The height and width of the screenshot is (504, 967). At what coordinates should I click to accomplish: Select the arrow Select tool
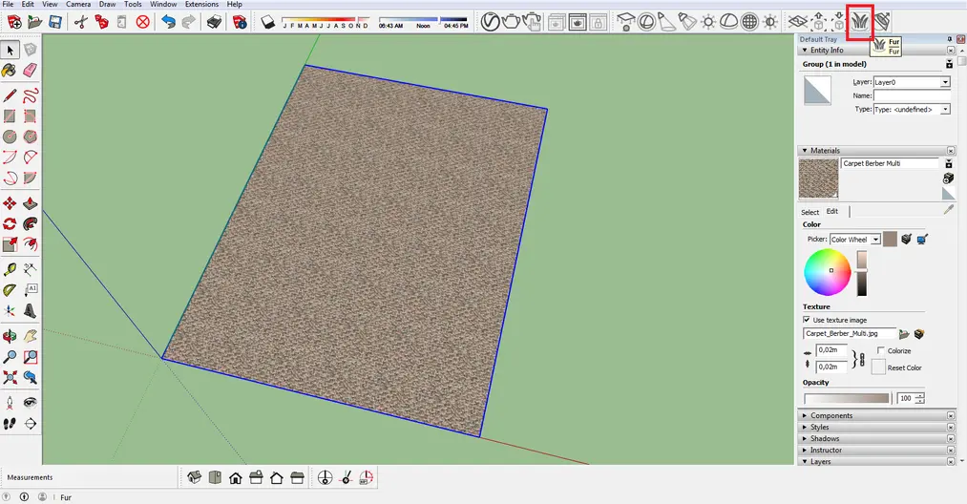coord(10,50)
